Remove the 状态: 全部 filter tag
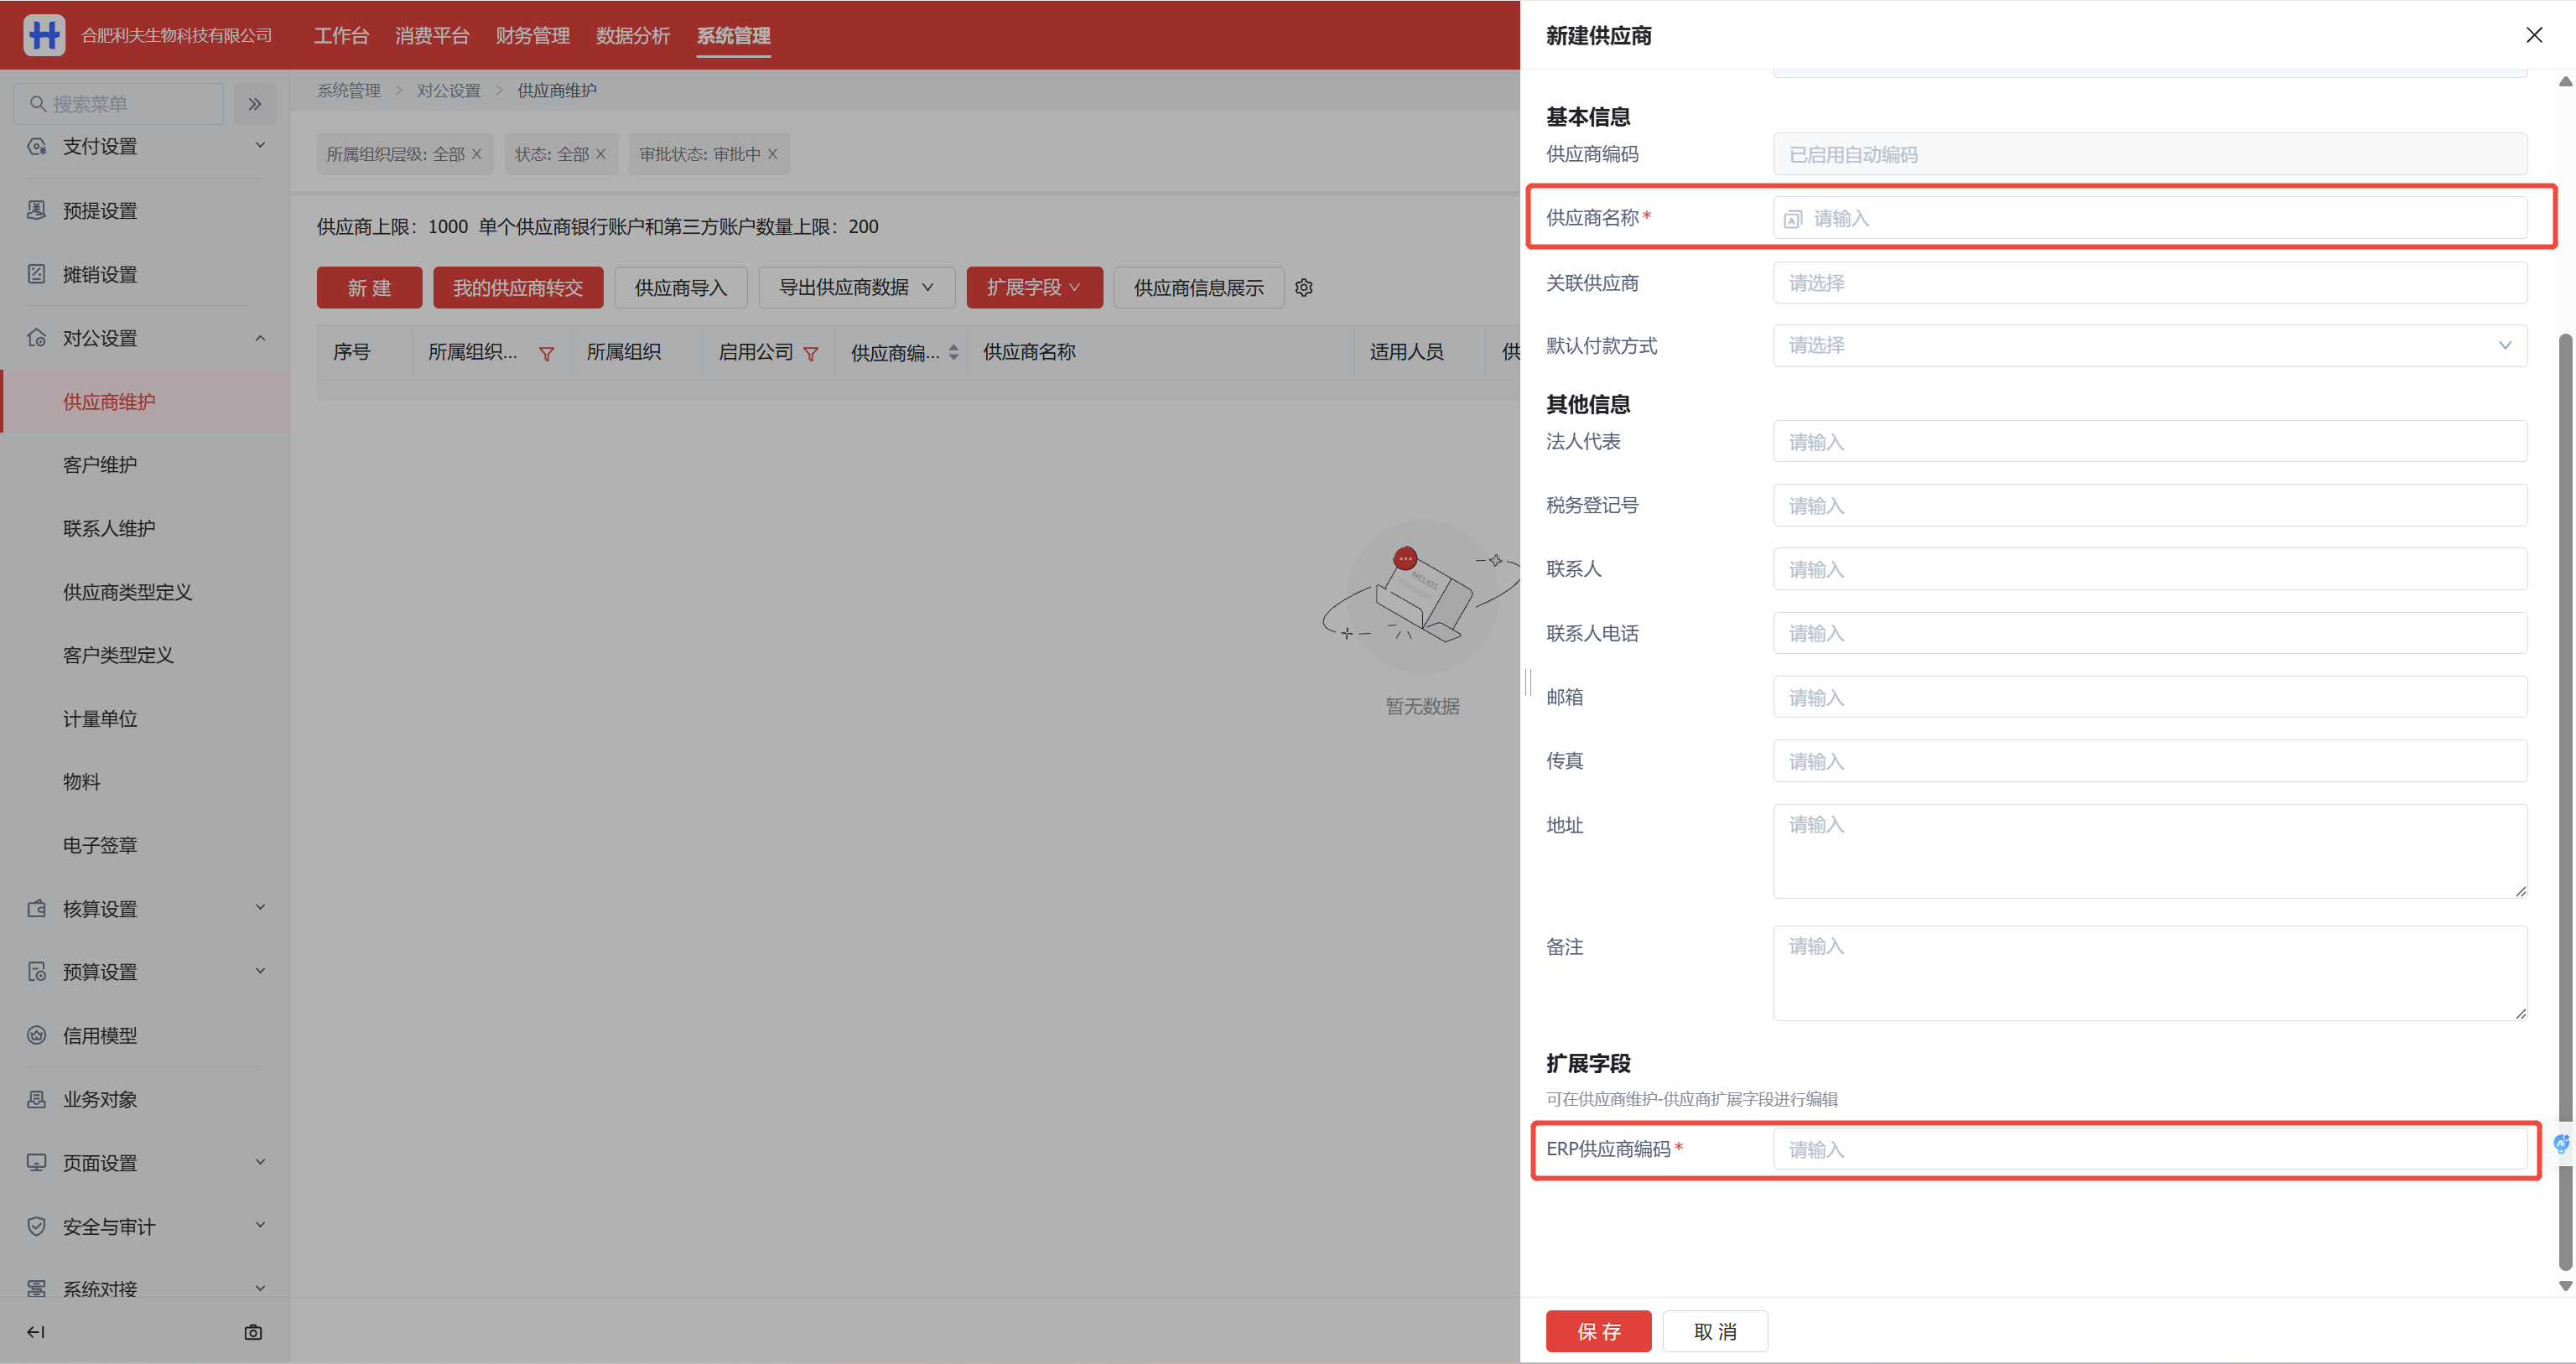Viewport: 2576px width, 1364px height. [601, 154]
